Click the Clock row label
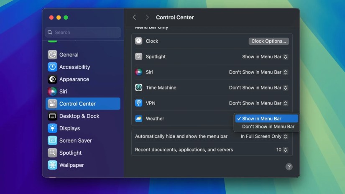This screenshot has width=345, height=194. (x=152, y=41)
